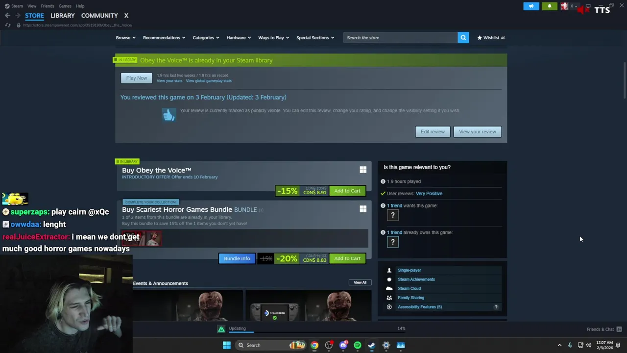Click the store search field
Screen dimensions: 627x353
[x=400, y=38]
